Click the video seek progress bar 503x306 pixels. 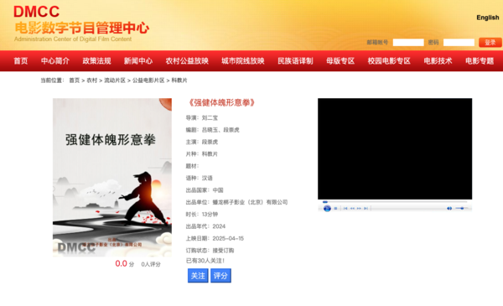[x=395, y=202]
